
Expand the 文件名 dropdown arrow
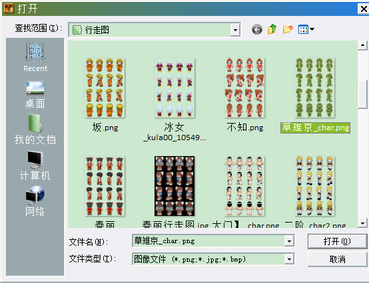click(x=289, y=241)
